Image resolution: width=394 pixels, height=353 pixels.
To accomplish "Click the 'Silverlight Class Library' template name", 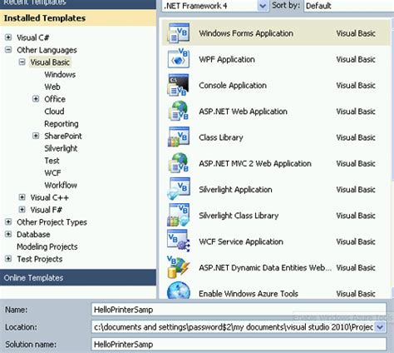I will click(239, 216).
